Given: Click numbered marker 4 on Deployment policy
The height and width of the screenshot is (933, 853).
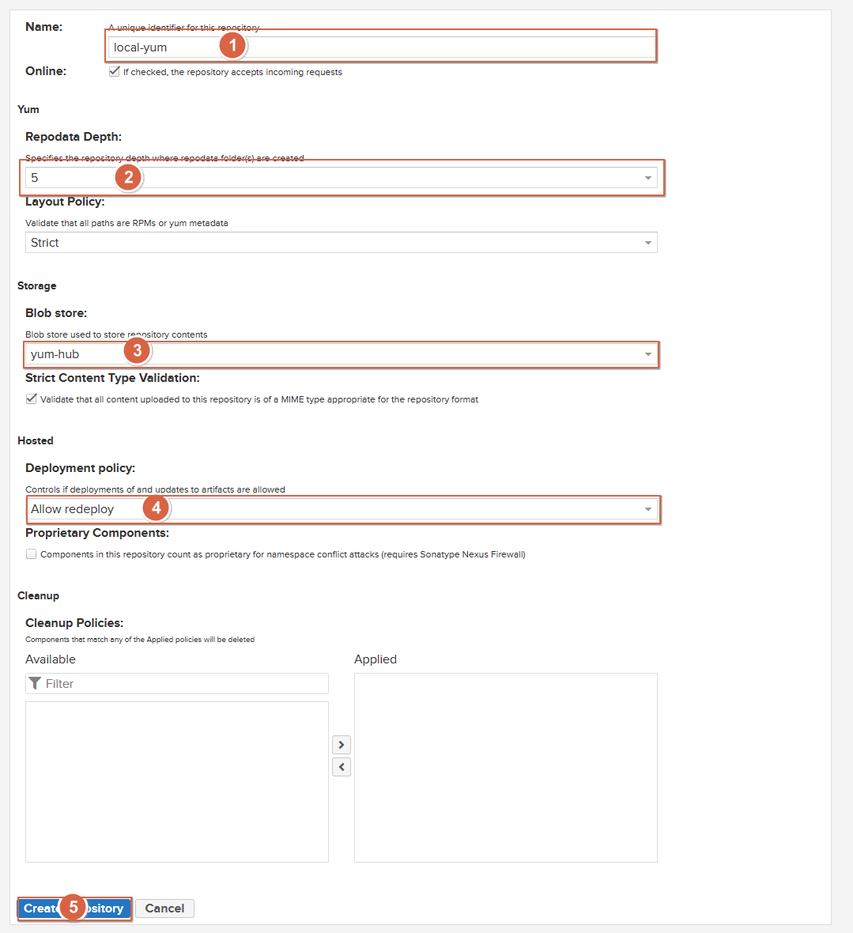Looking at the screenshot, I should point(157,508).
